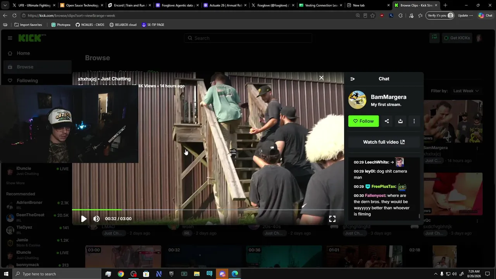Play the clip in the video player
The height and width of the screenshot is (279, 496).
click(x=84, y=219)
